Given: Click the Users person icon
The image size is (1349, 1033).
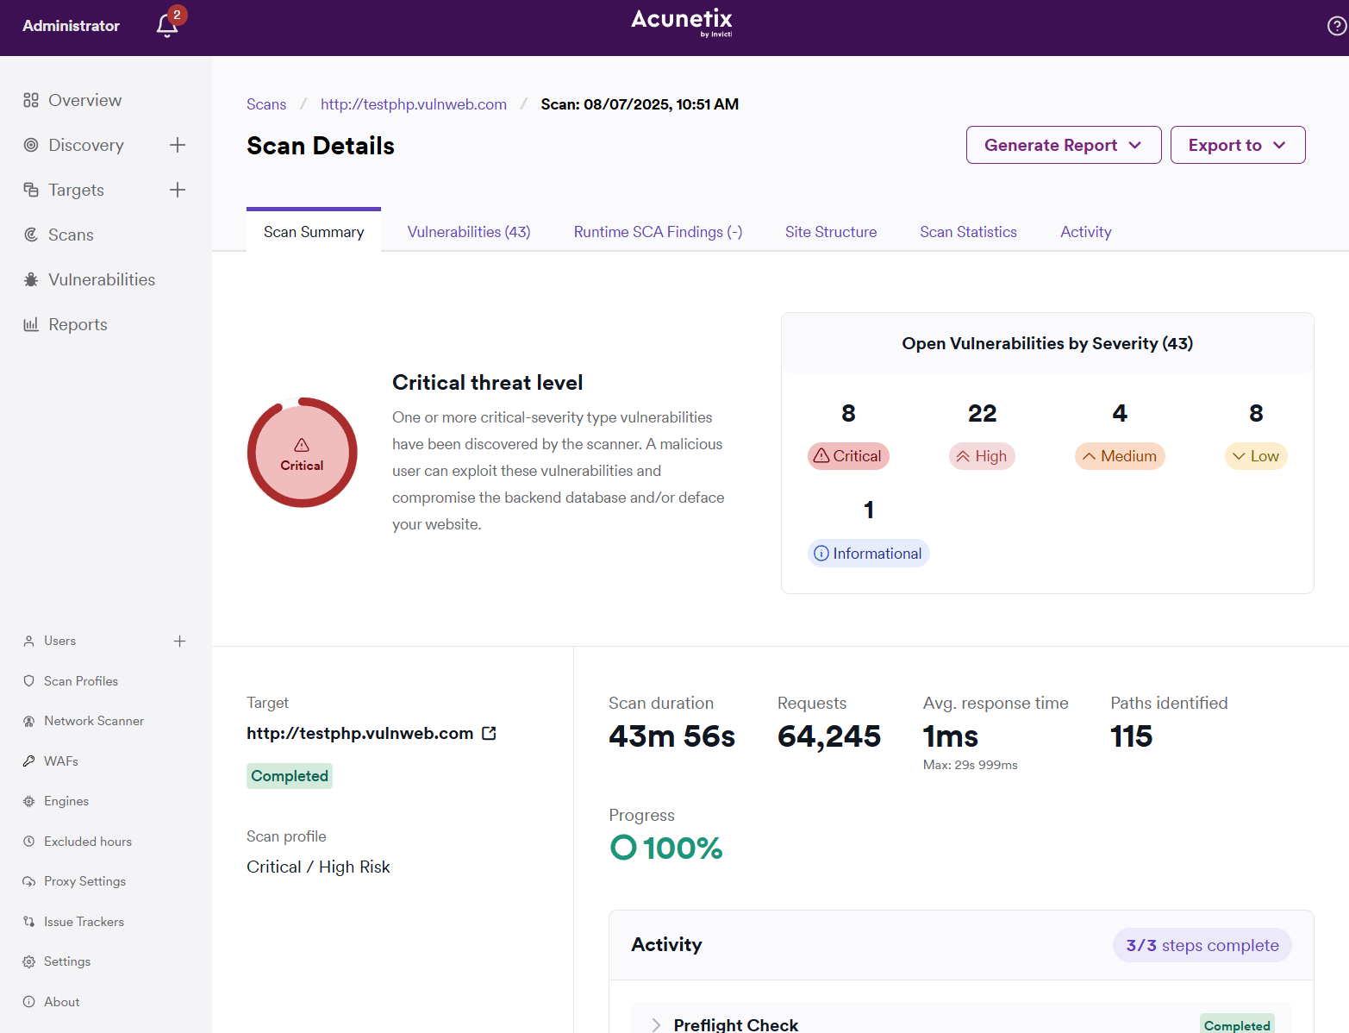Looking at the screenshot, I should [28, 641].
